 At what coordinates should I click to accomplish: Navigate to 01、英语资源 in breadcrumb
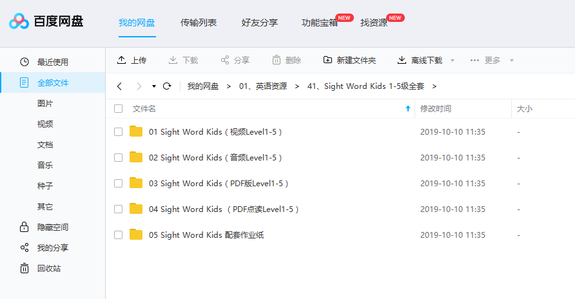pyautogui.click(x=263, y=86)
